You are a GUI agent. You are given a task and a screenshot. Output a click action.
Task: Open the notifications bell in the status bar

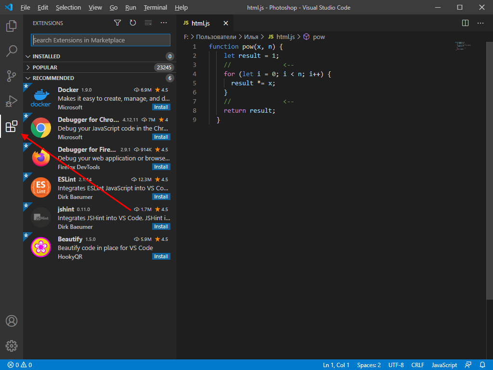(x=483, y=365)
